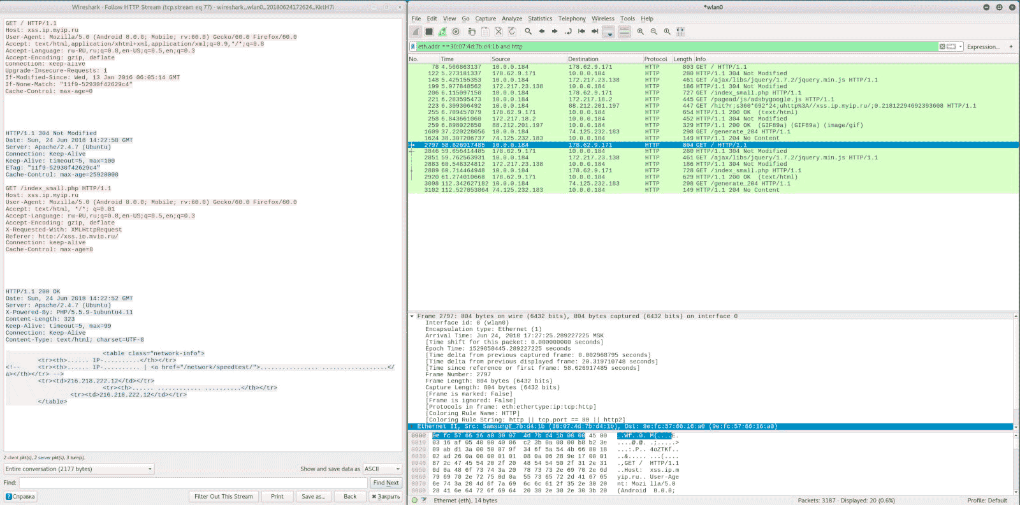The image size is (1020, 505).
Task: Open capture options
Action: tap(456, 31)
